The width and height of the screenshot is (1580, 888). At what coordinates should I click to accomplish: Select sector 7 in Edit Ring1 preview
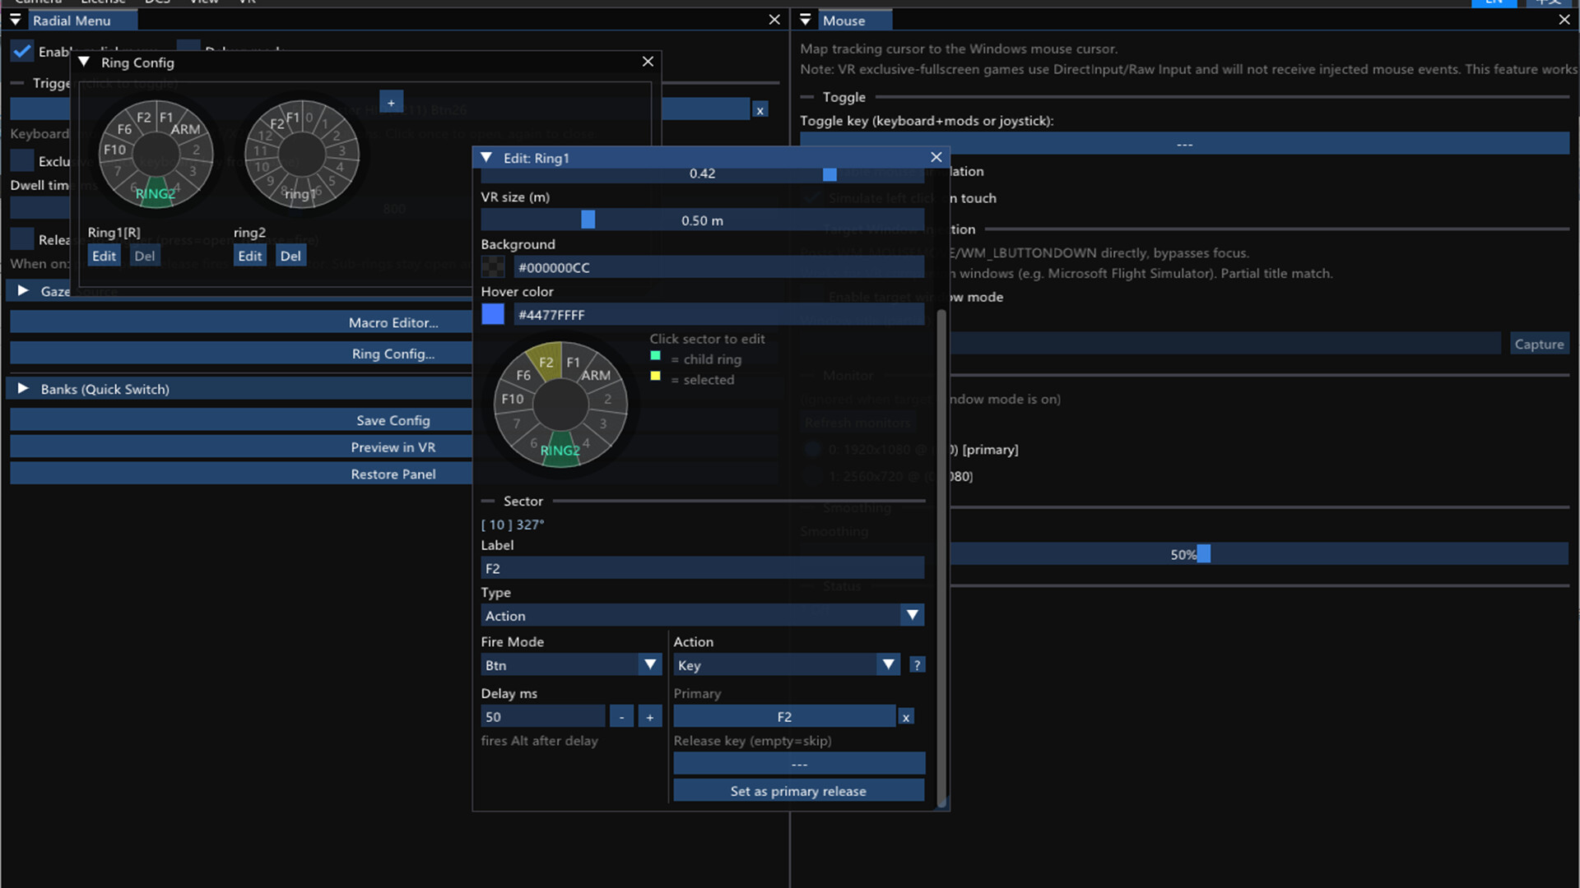coord(517,423)
